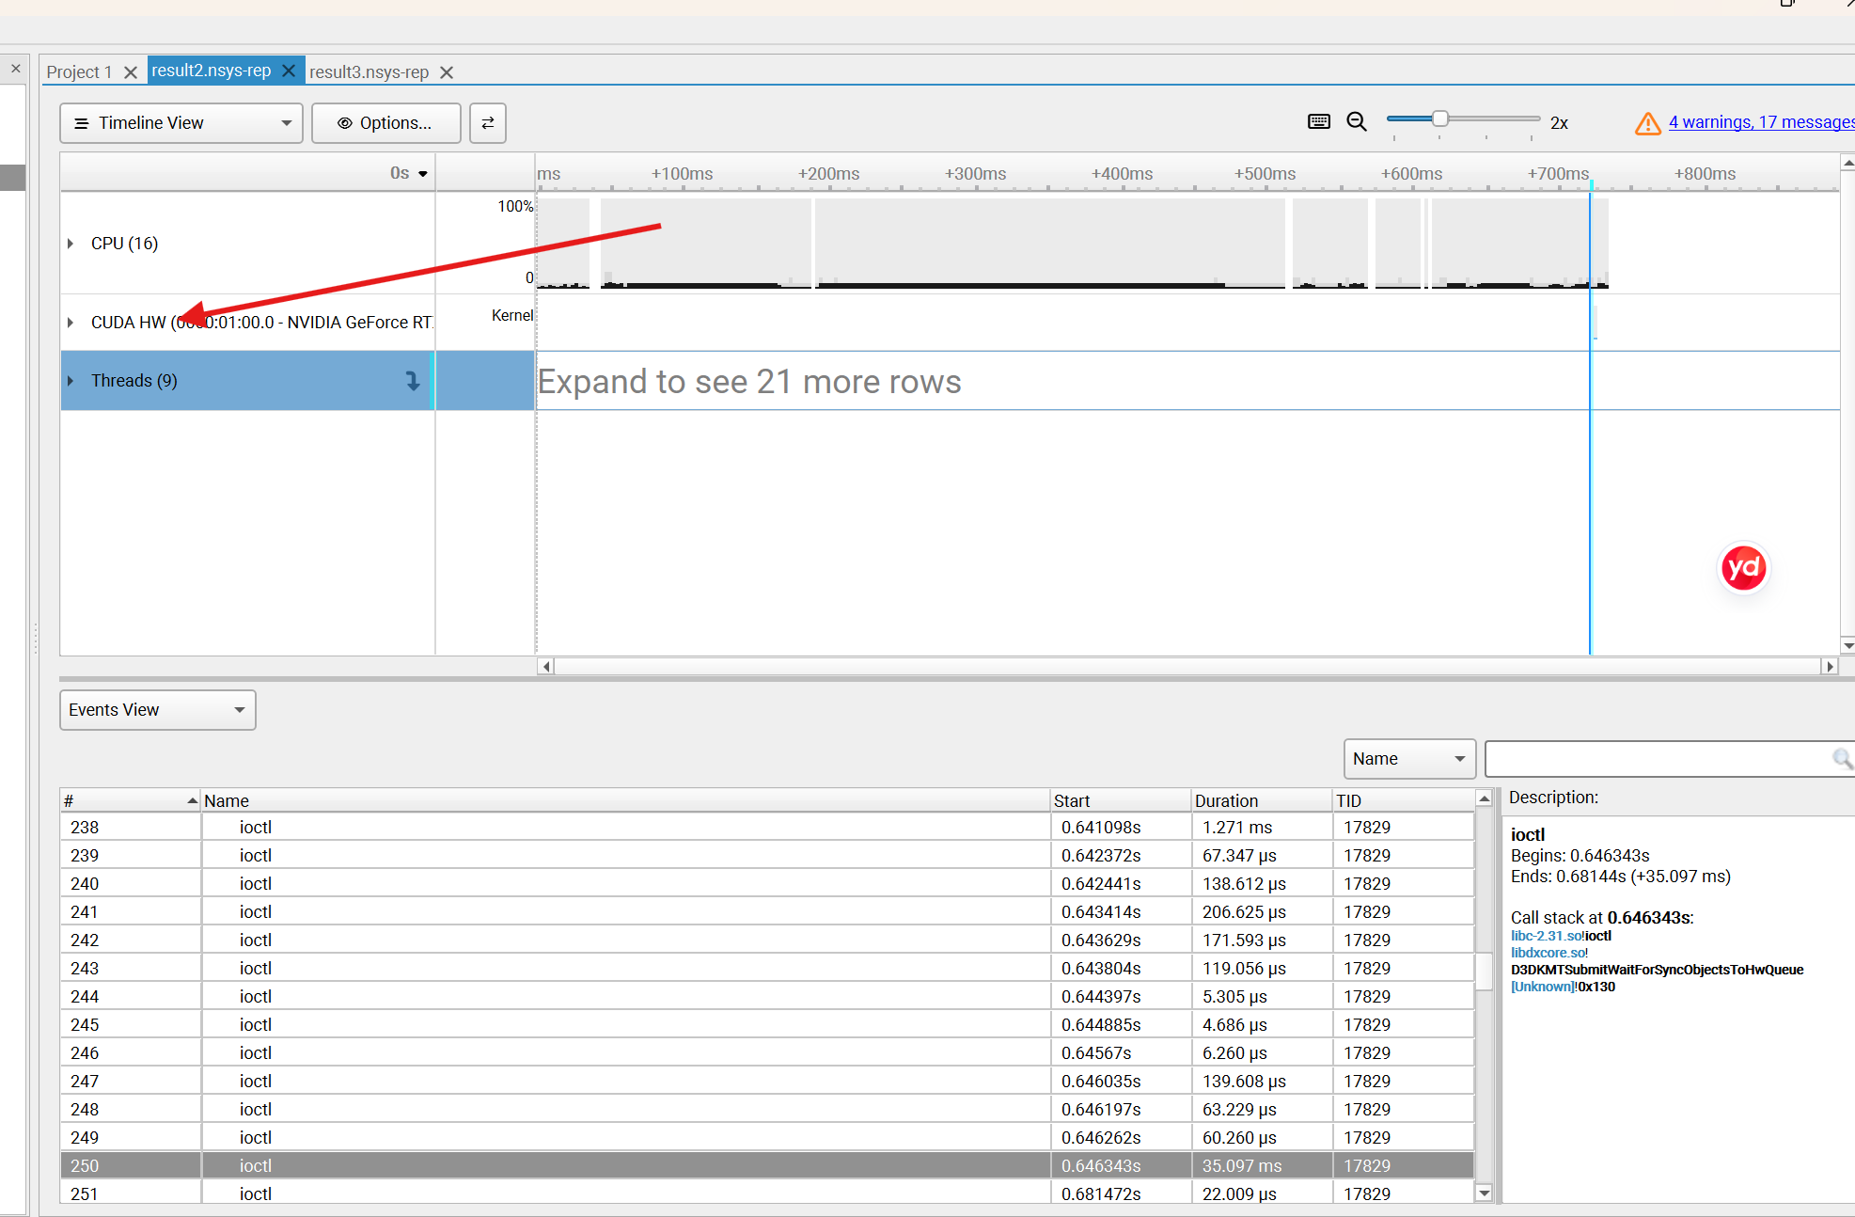This screenshot has height=1217, width=1855.
Task: Click the 35.097 ms duration cell
Action: 1262,1166
